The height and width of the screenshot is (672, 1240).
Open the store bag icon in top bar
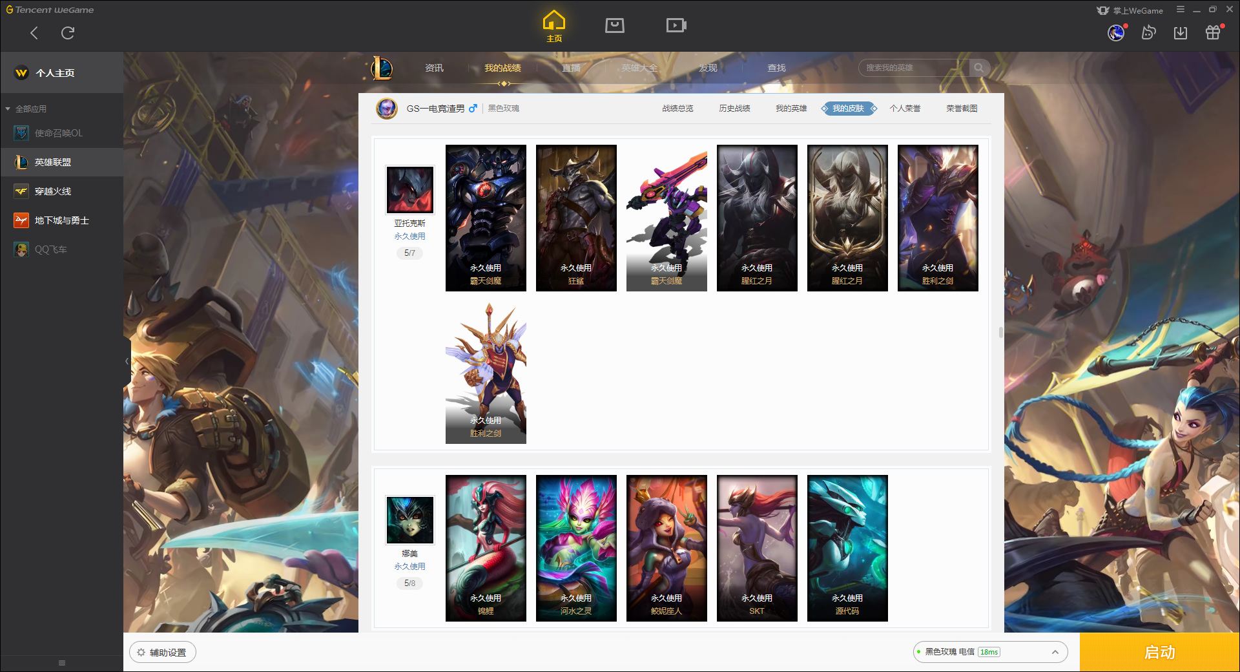tap(615, 25)
